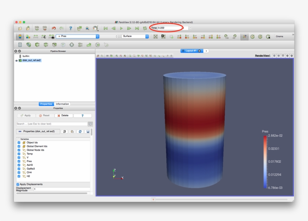Viewport: 308px width, 221px height.
Task: Set camera to +X view direction icon
Action: point(180,36)
